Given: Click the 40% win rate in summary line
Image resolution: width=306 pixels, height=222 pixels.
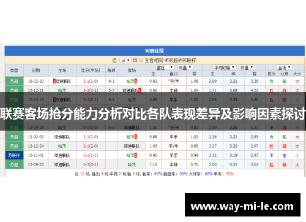Looking at the screenshot, I should 158,174.
